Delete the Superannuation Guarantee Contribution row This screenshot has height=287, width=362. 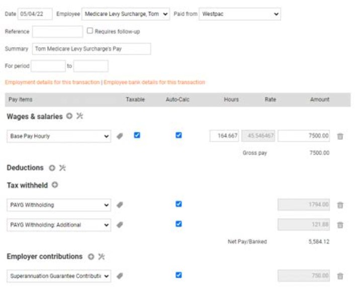click(x=340, y=276)
